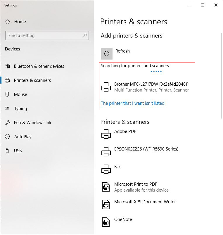The image size is (223, 235).
Task: Select Microsoft XPS Document Writer entry
Action: pos(145,202)
